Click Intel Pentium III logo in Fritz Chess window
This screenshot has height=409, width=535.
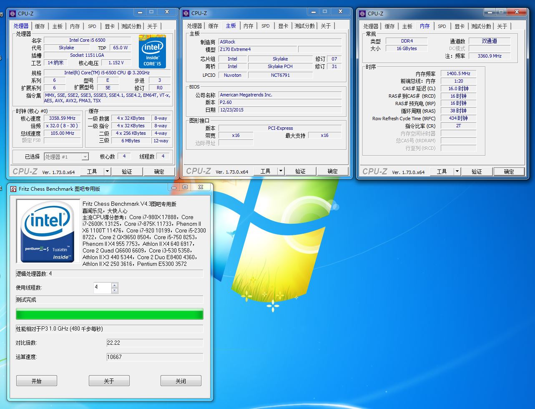point(48,231)
